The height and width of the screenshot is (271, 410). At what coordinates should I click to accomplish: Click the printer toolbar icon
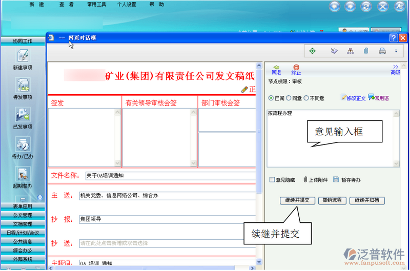(x=382, y=51)
